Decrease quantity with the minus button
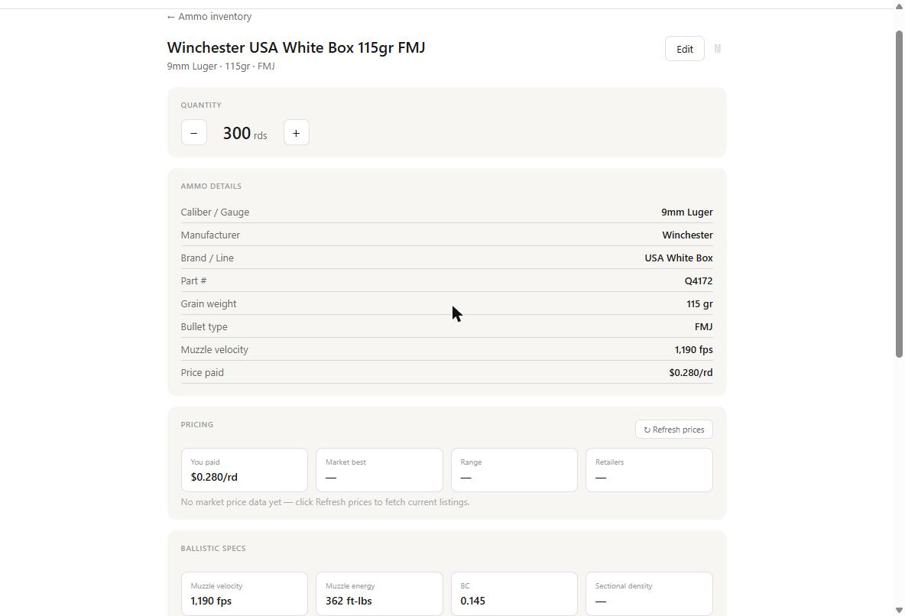Image resolution: width=905 pixels, height=616 pixels. [x=194, y=133]
